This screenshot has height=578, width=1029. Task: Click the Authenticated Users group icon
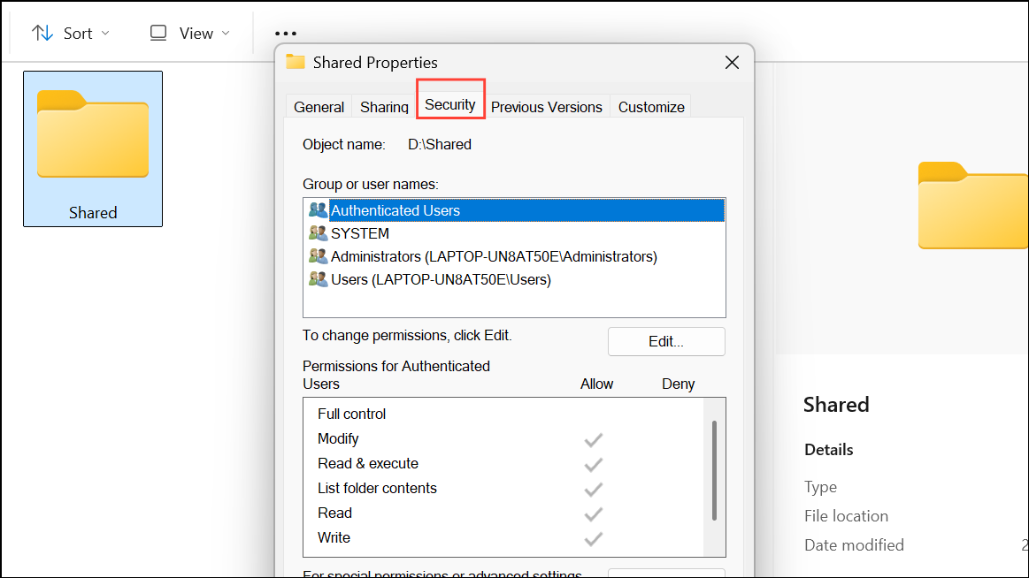point(319,210)
